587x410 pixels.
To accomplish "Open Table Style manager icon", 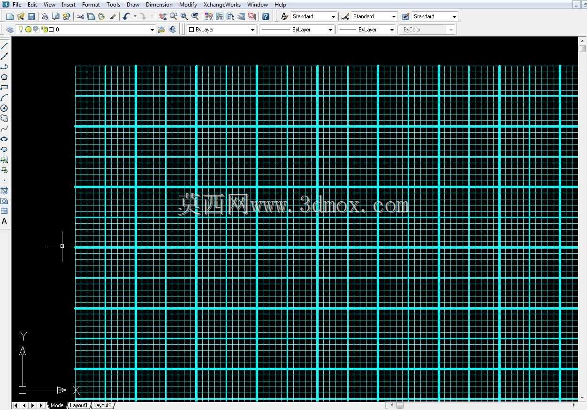I will (x=405, y=16).
